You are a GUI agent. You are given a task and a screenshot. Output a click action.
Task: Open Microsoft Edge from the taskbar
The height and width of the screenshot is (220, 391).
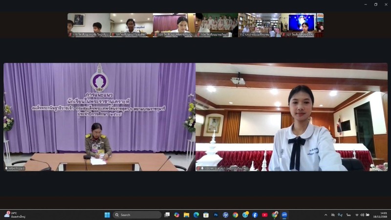[196, 215]
